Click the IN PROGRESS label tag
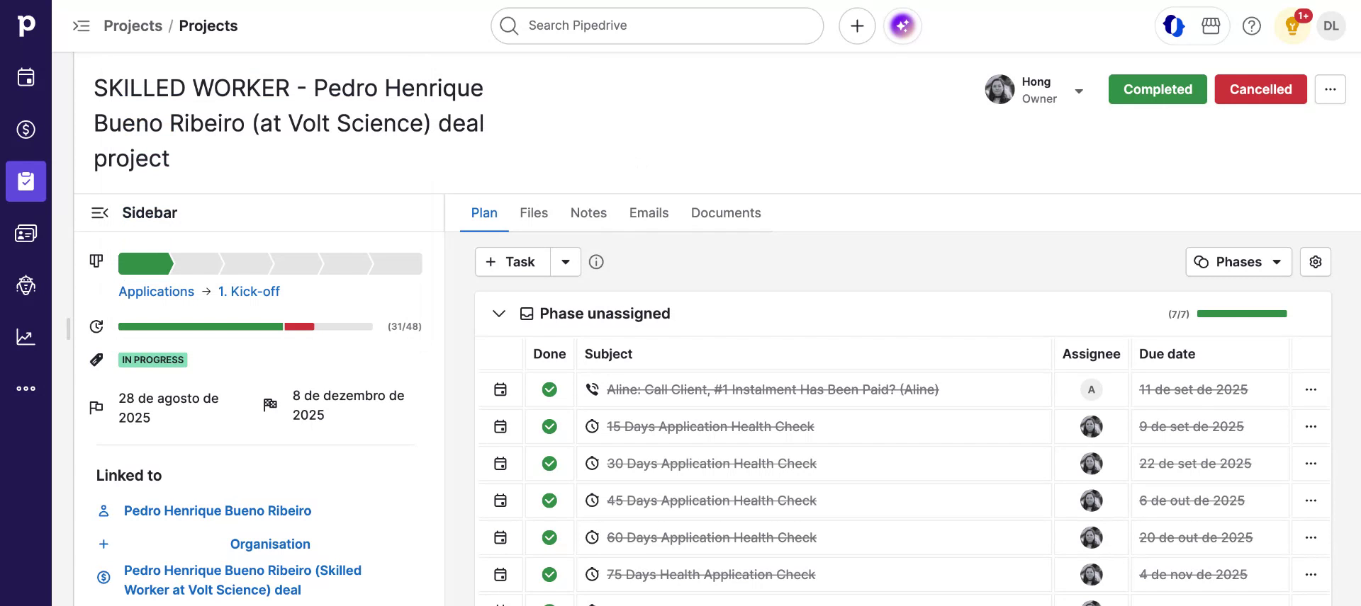Screen dimensions: 1361x606 pyautogui.click(x=152, y=360)
